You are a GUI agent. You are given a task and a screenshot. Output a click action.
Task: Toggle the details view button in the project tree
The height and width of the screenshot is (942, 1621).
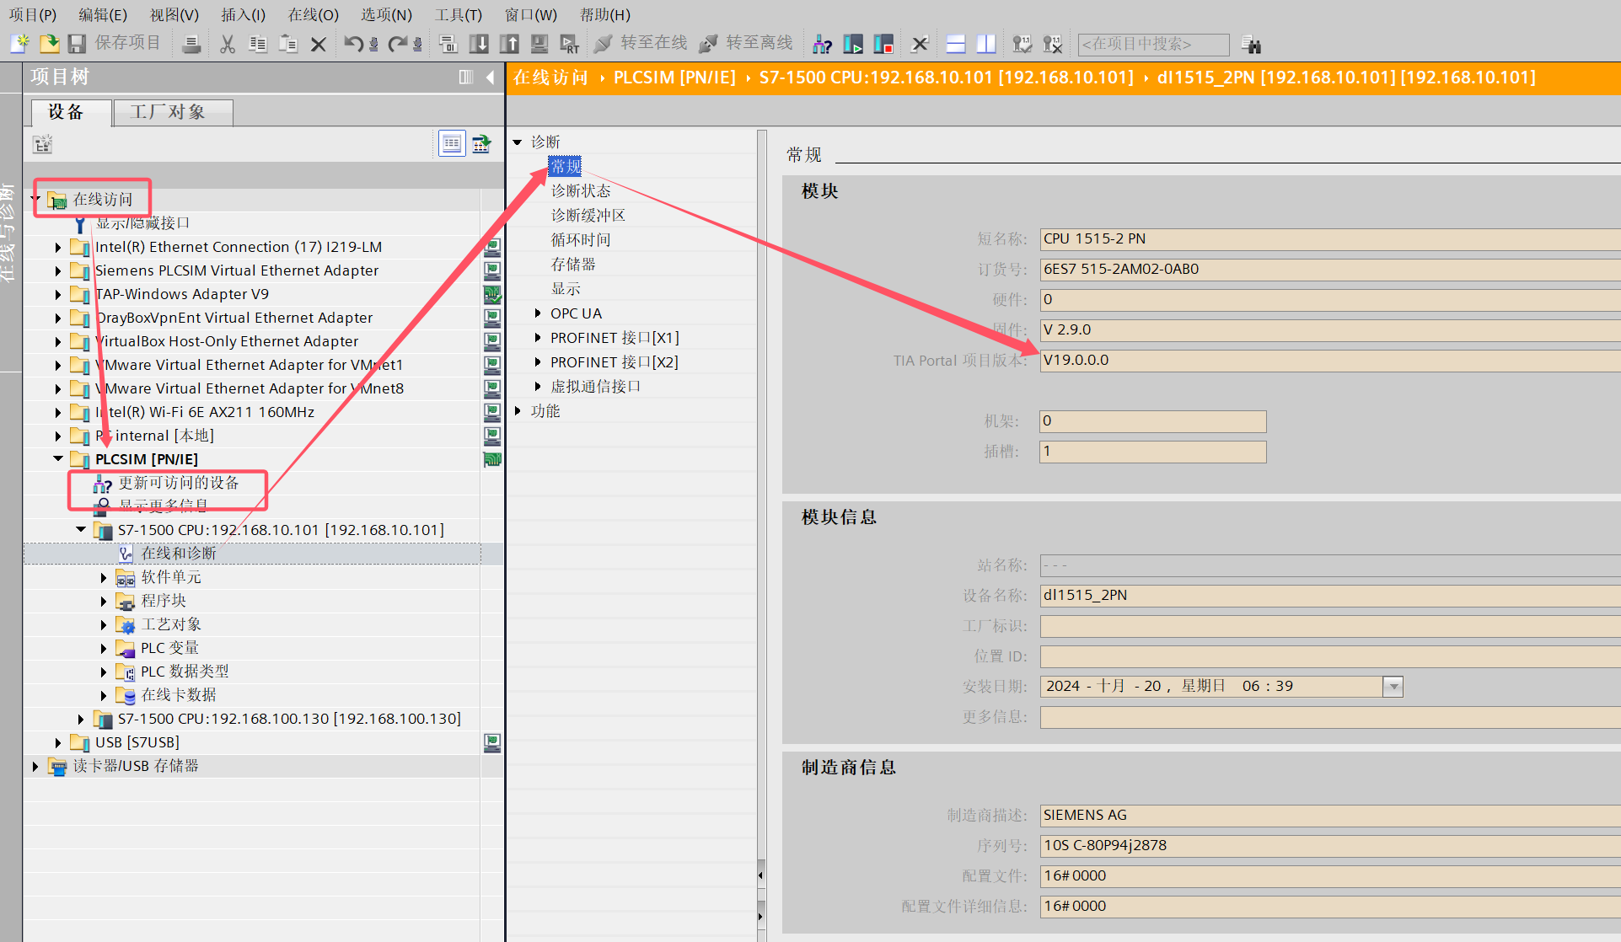tap(452, 144)
